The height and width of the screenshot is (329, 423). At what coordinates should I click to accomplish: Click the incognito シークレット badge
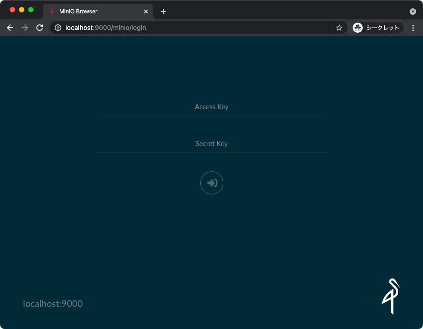[378, 28]
